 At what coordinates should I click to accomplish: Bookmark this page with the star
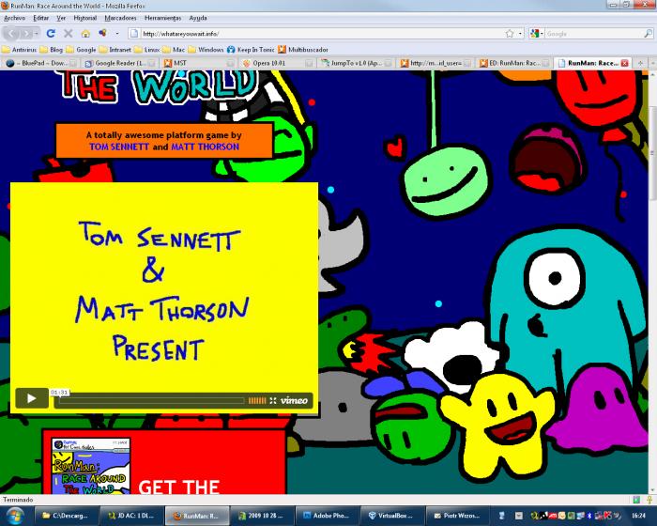coord(510,34)
